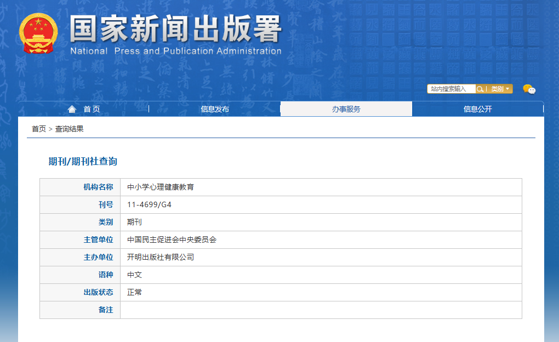Click the sponsor 开明出版社有限公司
The image size is (559, 342).
[161, 257]
